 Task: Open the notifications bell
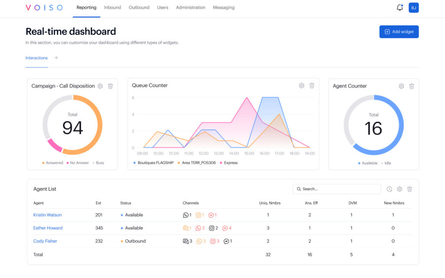click(x=399, y=7)
